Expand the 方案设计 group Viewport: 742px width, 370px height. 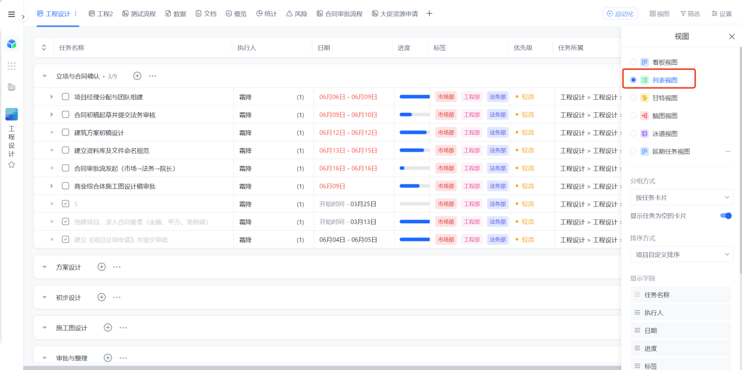(45, 267)
